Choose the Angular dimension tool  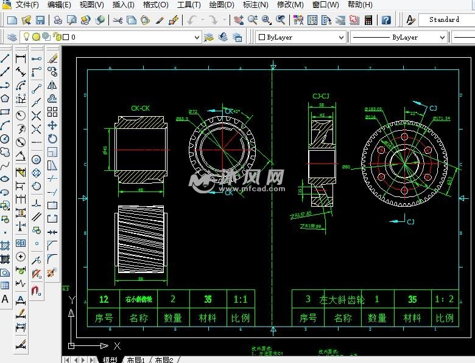(x=21, y=156)
